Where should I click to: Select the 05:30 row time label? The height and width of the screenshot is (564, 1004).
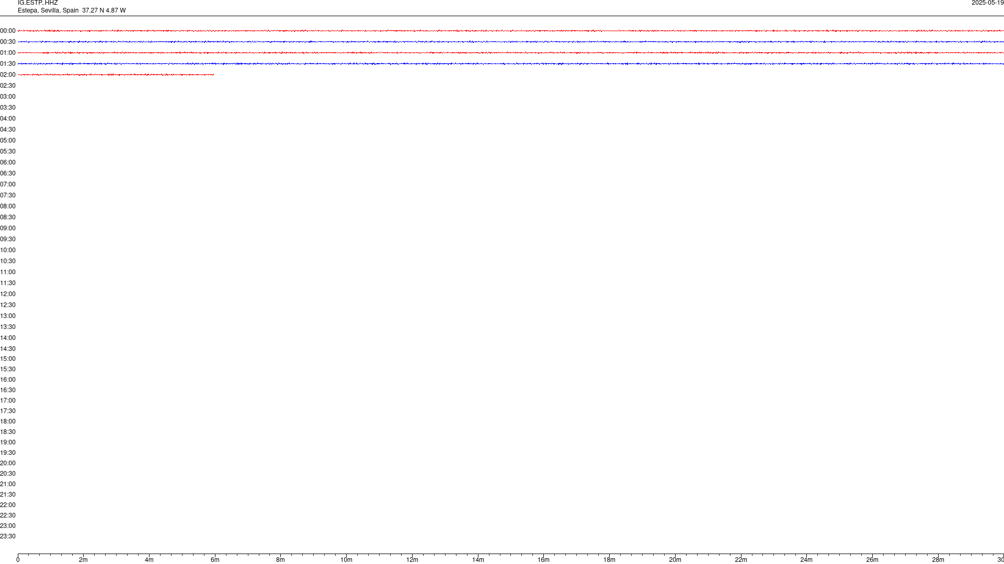click(8, 151)
